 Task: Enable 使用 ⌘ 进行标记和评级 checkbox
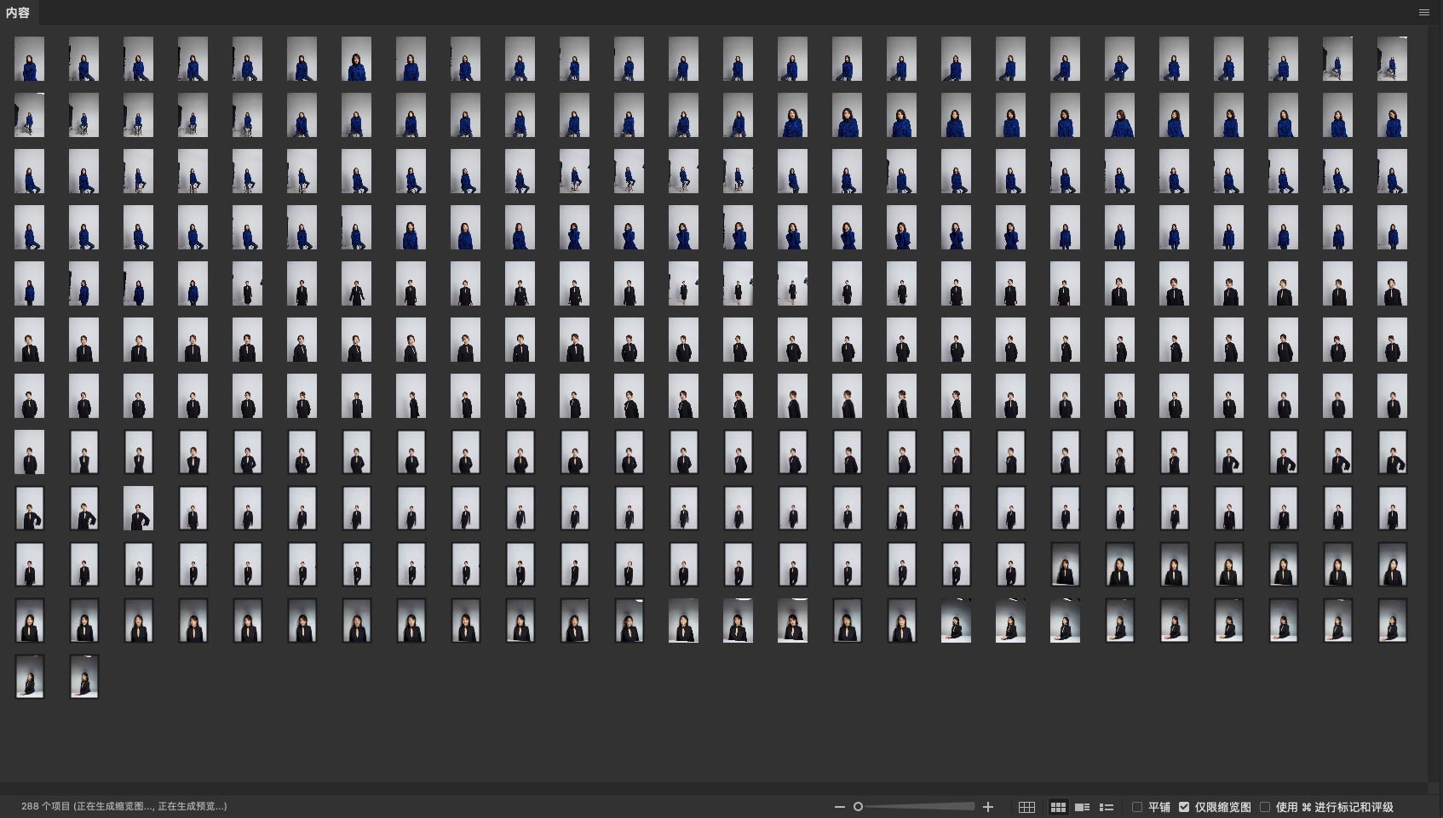click(1265, 807)
